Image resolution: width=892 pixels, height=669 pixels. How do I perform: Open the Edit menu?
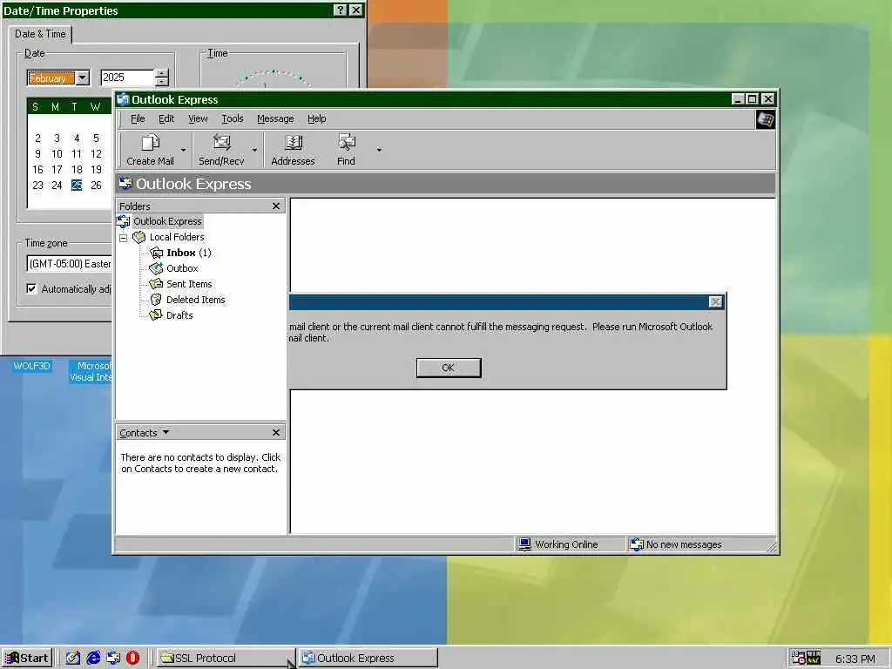tap(166, 118)
